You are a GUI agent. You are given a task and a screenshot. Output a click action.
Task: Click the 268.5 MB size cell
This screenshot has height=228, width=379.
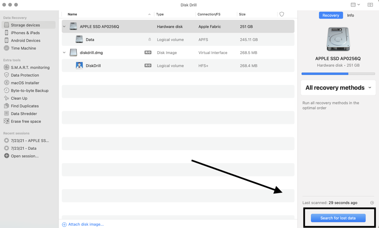pyautogui.click(x=248, y=52)
